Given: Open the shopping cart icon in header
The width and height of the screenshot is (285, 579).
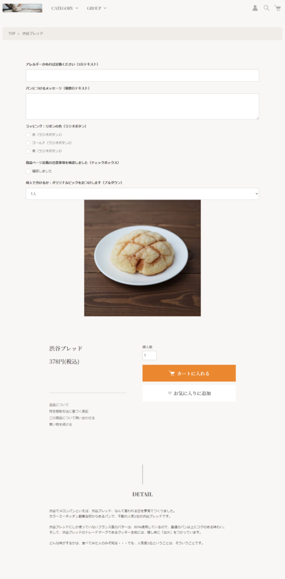Looking at the screenshot, I should point(278,8).
